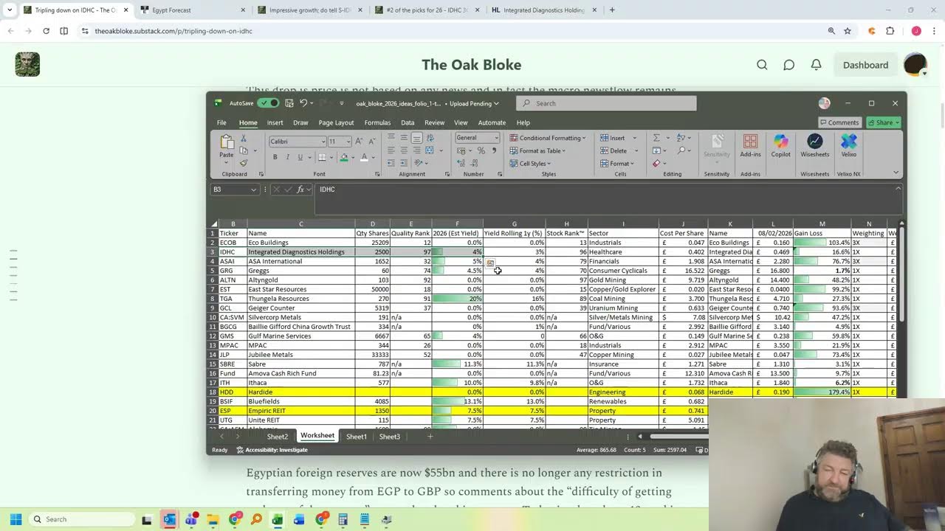Click the AutoSum sigma icon
The height and width of the screenshot is (531, 945).
656,138
